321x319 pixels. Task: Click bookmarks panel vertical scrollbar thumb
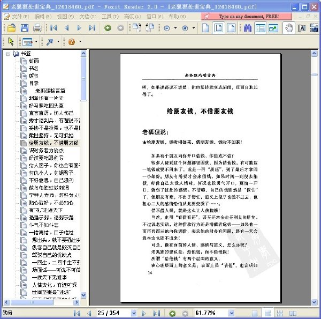pos(83,79)
